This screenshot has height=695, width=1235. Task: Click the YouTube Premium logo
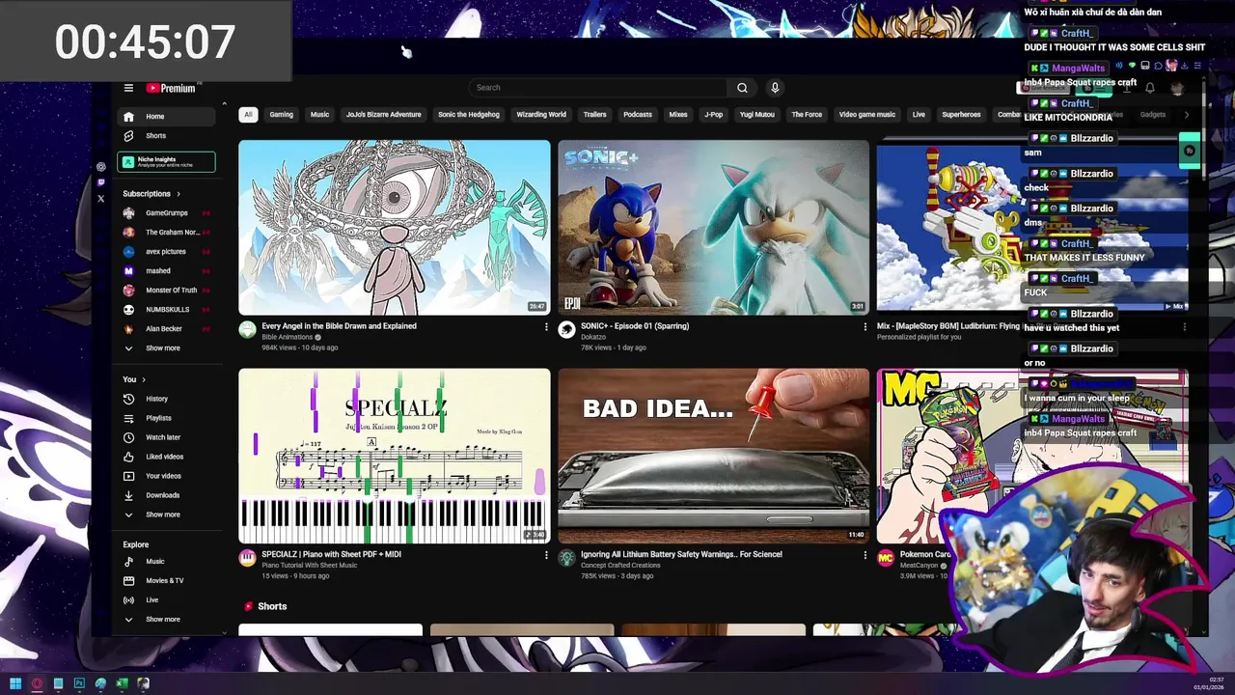171,88
